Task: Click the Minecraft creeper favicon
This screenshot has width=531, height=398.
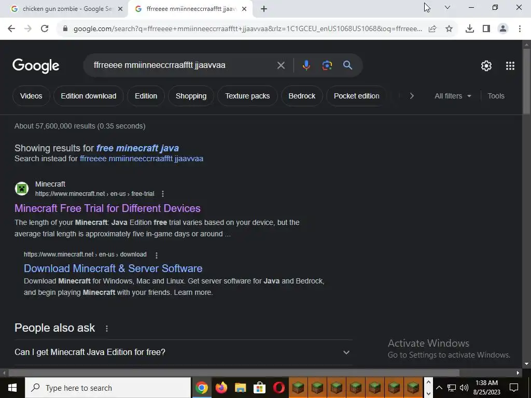Action: [22, 189]
